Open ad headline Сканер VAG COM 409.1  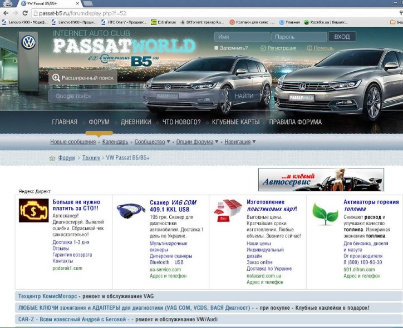pyautogui.click(x=173, y=206)
